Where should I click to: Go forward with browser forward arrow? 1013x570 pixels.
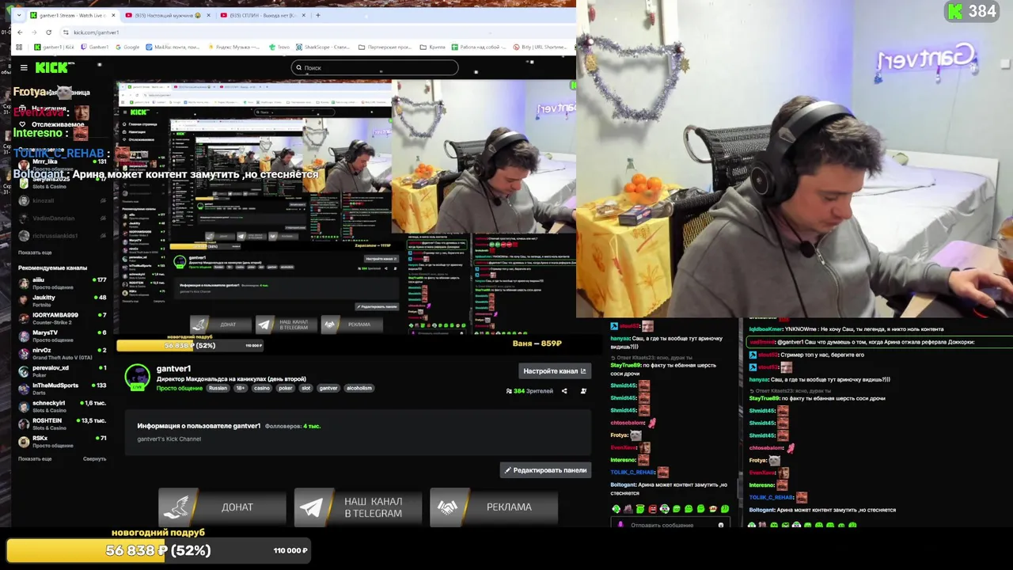[x=35, y=32]
